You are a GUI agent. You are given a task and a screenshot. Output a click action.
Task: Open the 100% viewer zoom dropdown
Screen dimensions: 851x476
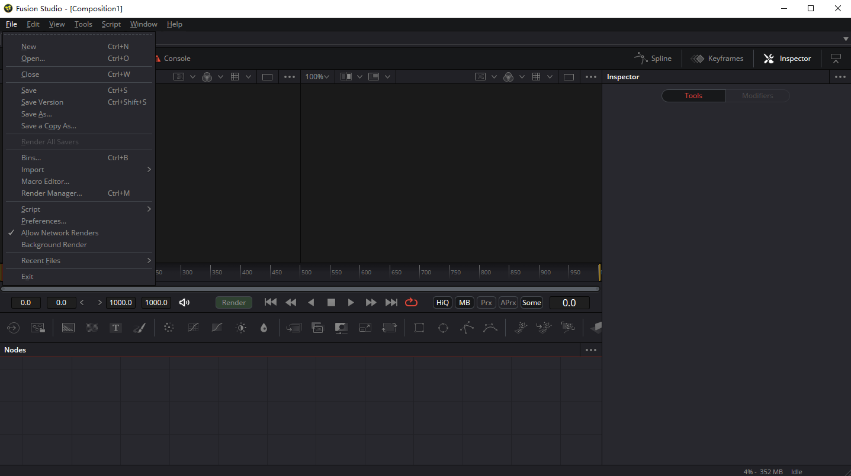[x=317, y=77]
